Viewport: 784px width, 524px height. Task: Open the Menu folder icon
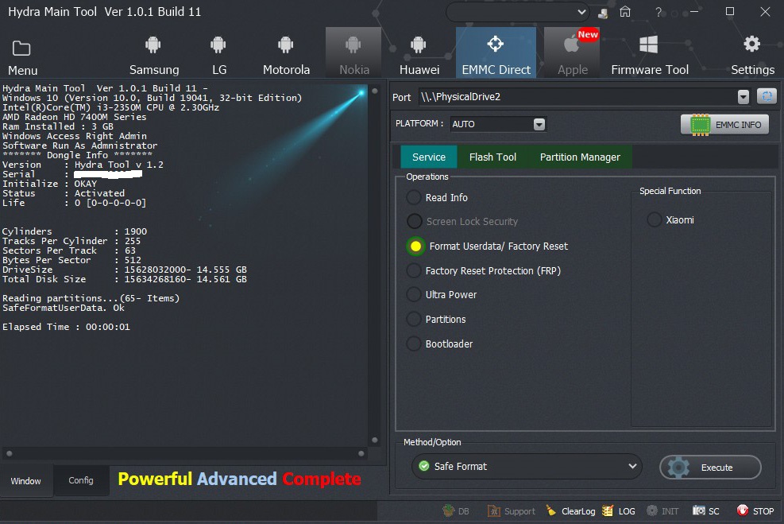(x=21, y=48)
